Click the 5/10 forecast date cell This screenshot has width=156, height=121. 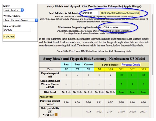pyautogui.click(x=110, y=69)
